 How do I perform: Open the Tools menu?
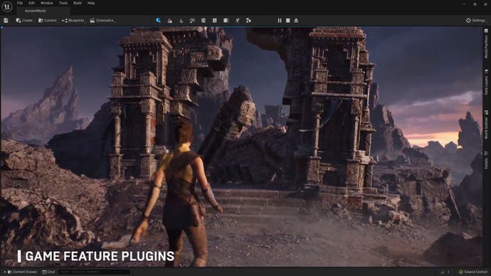[x=63, y=3]
